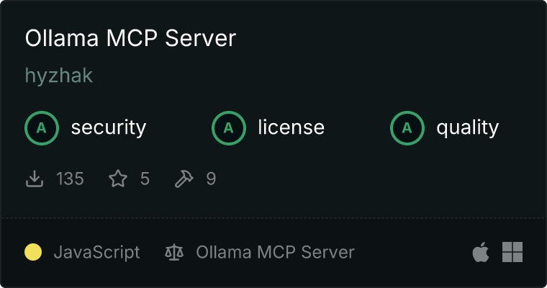547x288 pixels.
Task: Select the JavaScript language label
Action: pyautogui.click(x=97, y=253)
